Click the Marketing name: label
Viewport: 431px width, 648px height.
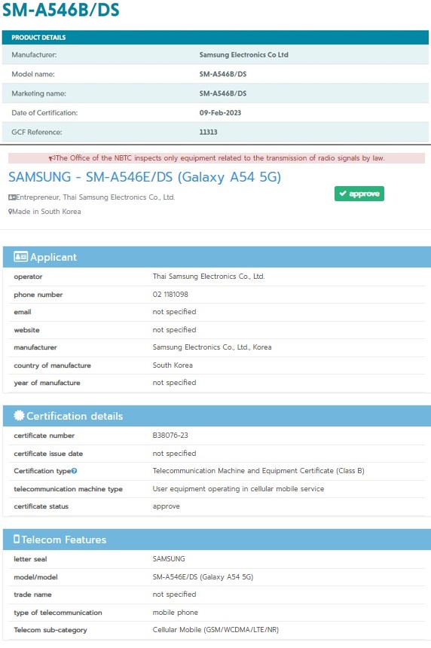39,93
